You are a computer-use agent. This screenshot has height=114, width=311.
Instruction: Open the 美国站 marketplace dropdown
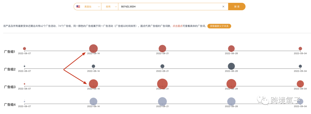tap(88, 7)
